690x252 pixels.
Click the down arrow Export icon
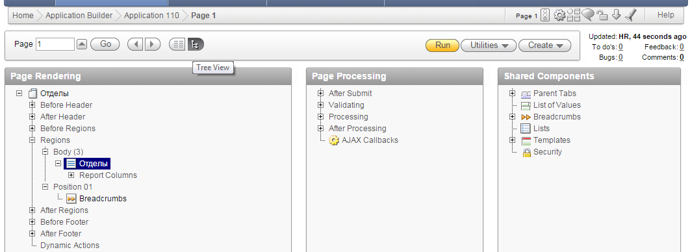tap(616, 15)
